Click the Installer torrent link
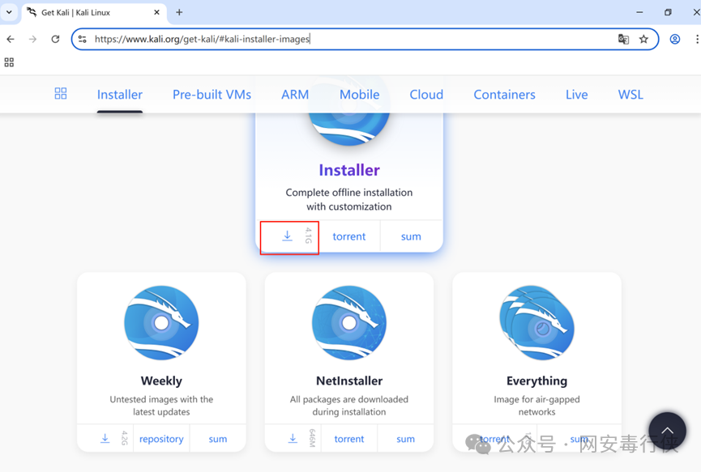Image resolution: width=701 pixels, height=472 pixels. [x=349, y=236]
